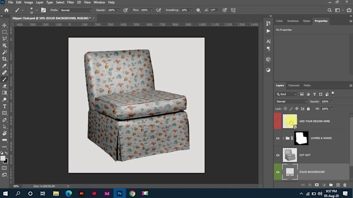This screenshot has width=353, height=198.
Task: Open the Flow dropdown arrow
Action: point(151,10)
